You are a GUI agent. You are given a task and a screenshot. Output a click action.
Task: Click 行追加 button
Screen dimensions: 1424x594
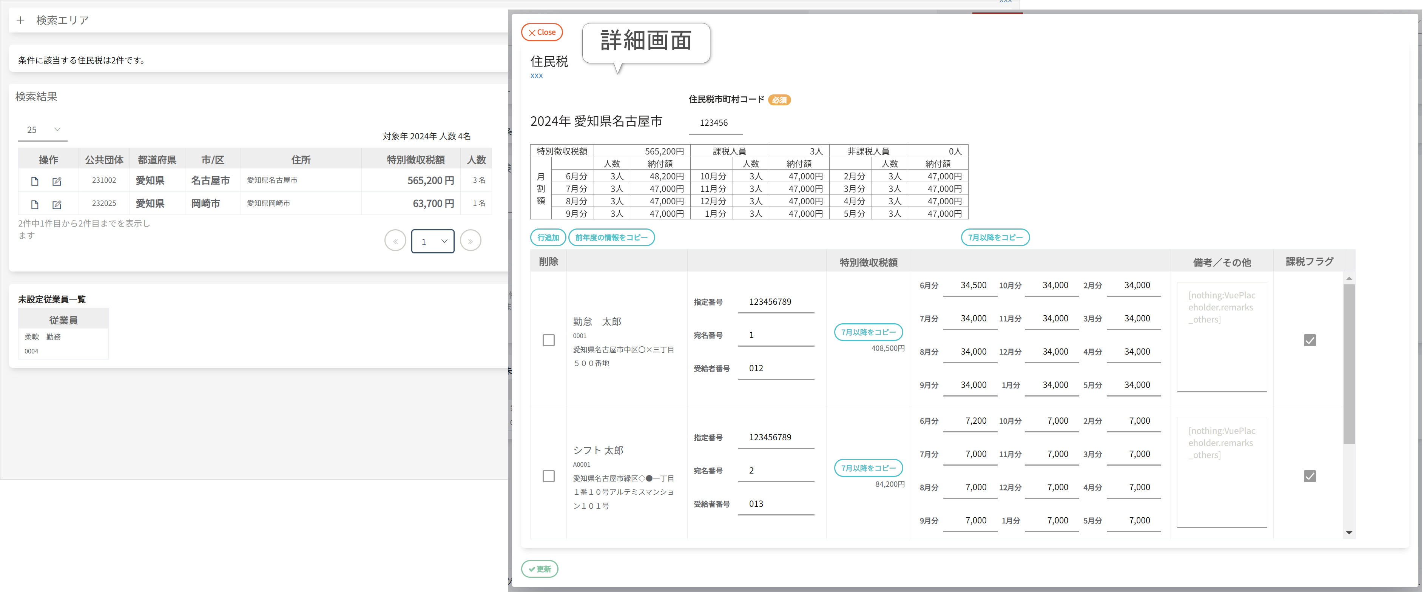pos(548,238)
